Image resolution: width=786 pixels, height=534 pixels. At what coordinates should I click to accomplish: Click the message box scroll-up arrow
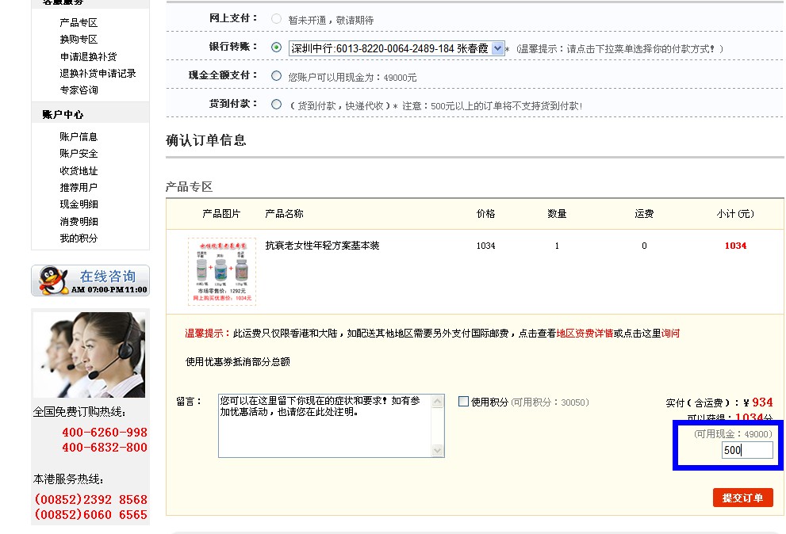point(438,401)
